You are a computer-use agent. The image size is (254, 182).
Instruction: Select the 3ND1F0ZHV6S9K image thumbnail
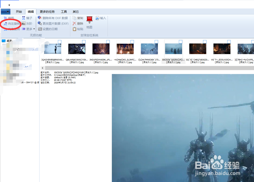point(101,49)
